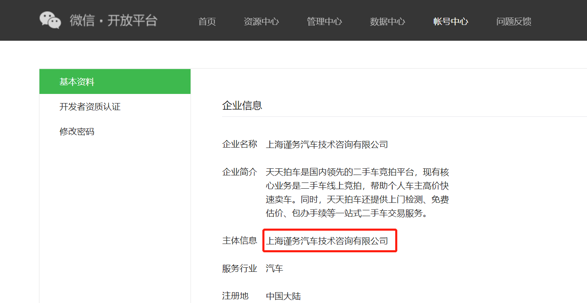The height and width of the screenshot is (303, 587).
Task: Click company name value beside 企业名称
Action: click(327, 145)
